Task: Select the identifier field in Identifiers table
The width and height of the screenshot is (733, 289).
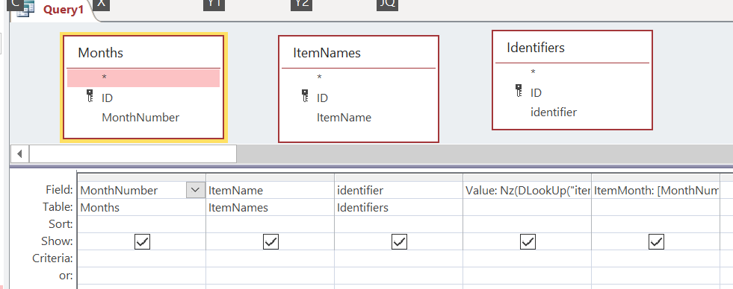Action: (x=554, y=112)
